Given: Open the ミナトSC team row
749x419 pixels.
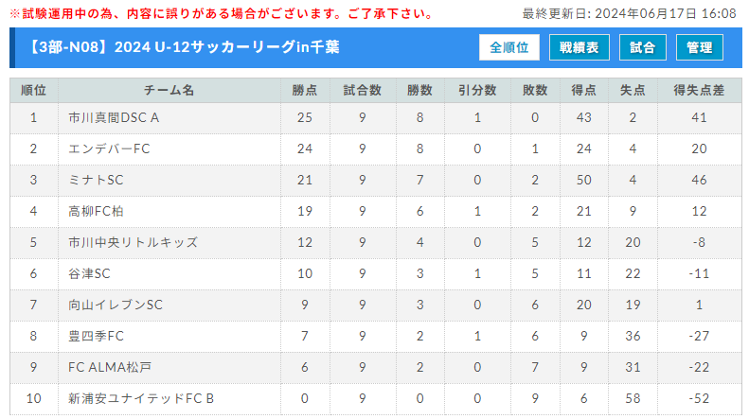Looking at the screenshot, I should pos(376,180).
